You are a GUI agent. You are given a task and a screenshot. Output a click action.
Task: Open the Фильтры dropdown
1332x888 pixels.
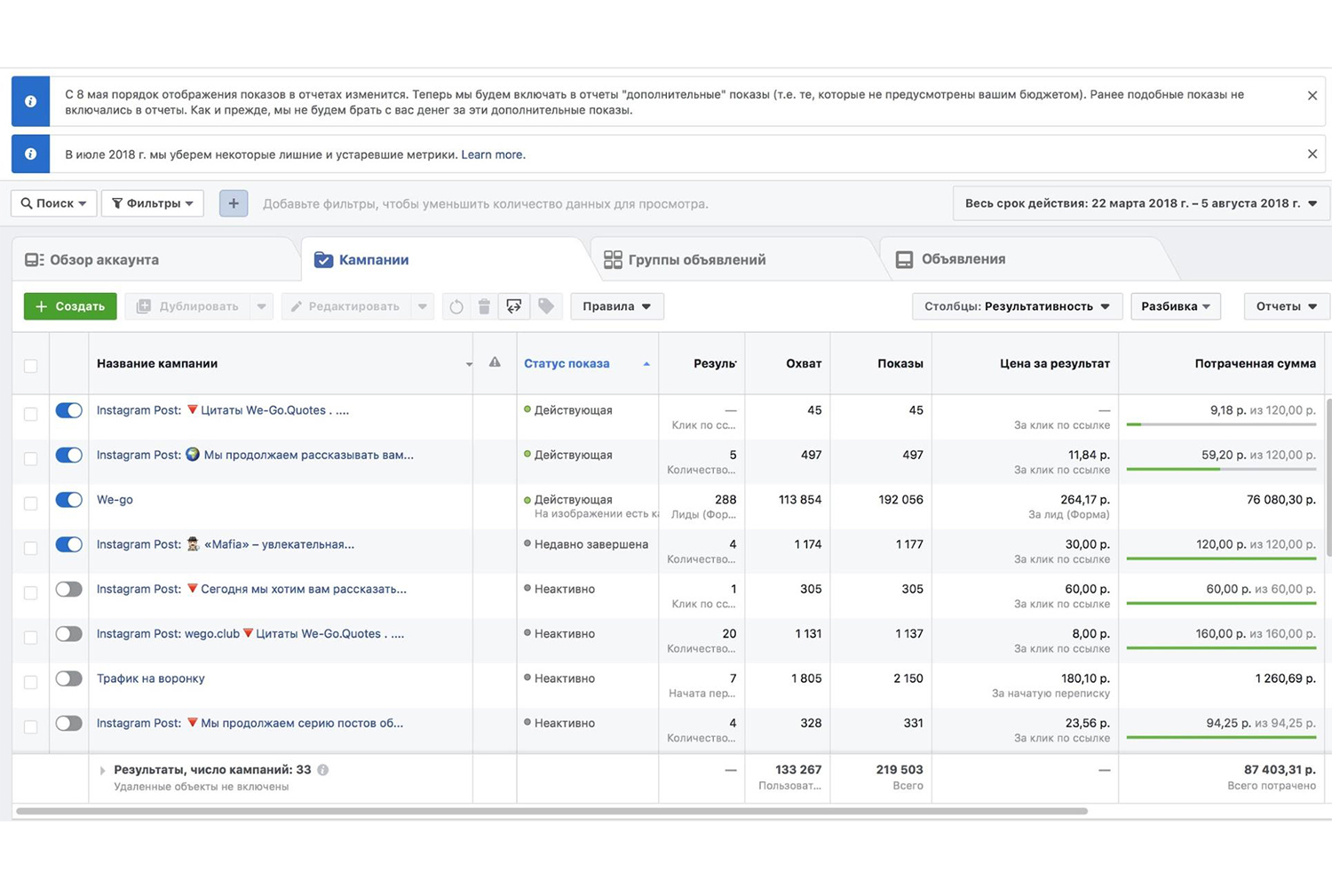[x=153, y=203]
